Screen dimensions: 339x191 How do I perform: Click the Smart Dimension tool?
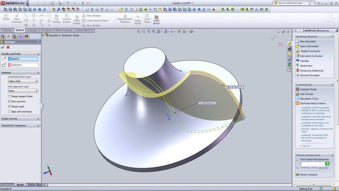tap(17, 19)
